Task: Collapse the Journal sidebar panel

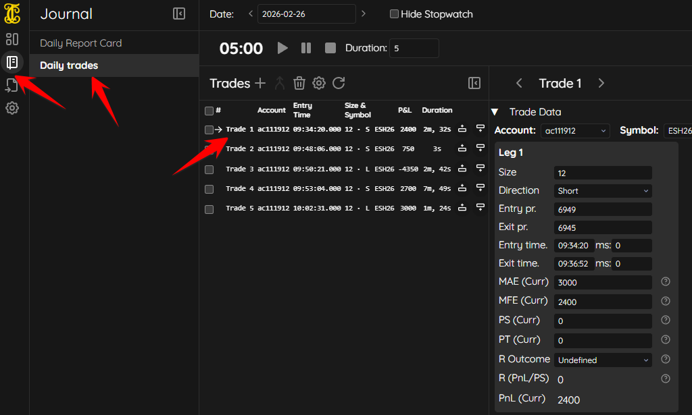Action: [179, 13]
